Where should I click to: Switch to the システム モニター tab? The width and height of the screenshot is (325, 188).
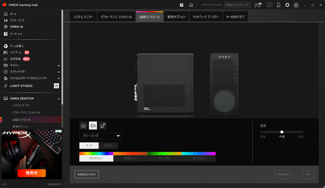[83, 17]
